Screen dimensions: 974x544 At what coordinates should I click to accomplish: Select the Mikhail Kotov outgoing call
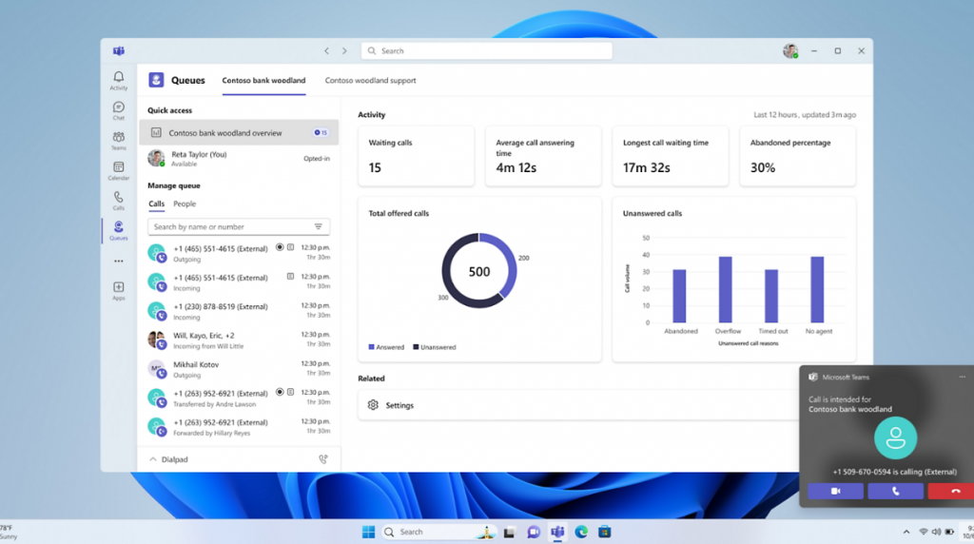[239, 369]
